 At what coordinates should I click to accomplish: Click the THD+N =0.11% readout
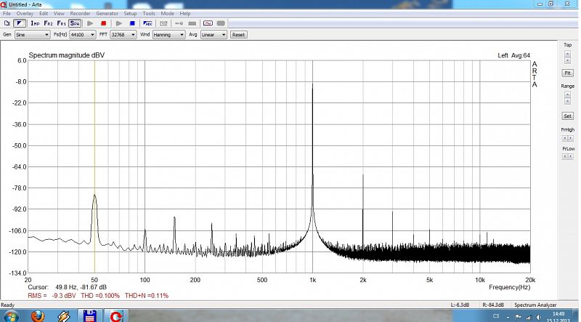[x=147, y=296]
